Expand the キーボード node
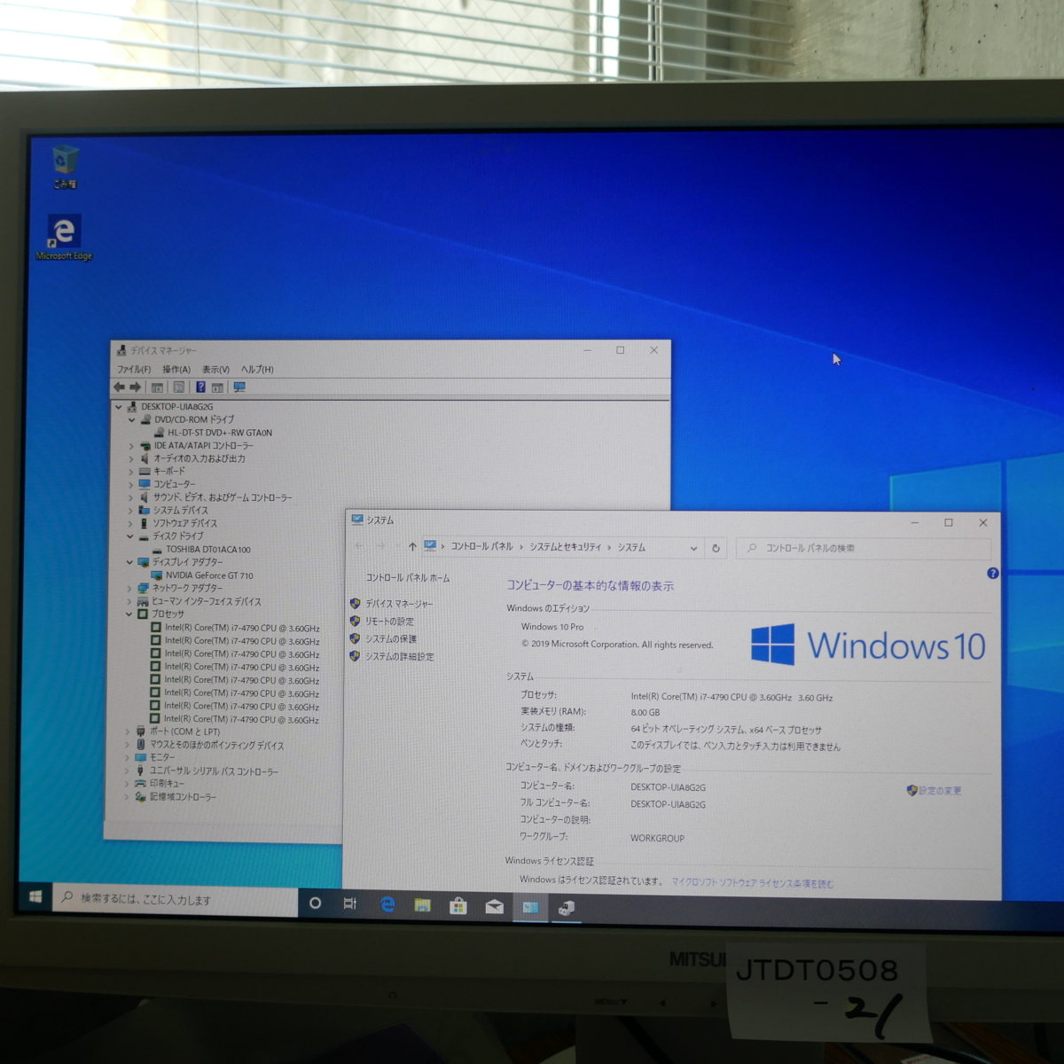The width and height of the screenshot is (1064, 1064). pos(131,472)
